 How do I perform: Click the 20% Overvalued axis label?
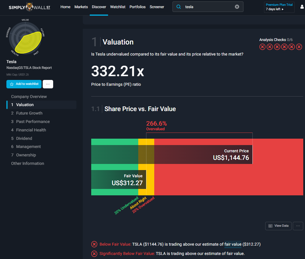tap(143, 205)
